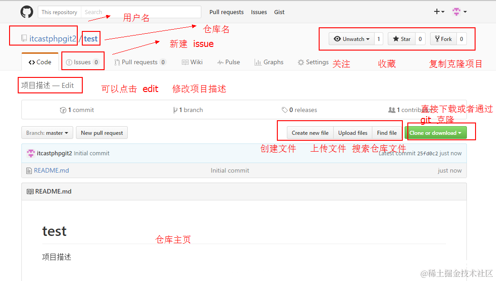496x281 pixels.
Task: Open the Wiki tab
Action: (x=192, y=62)
